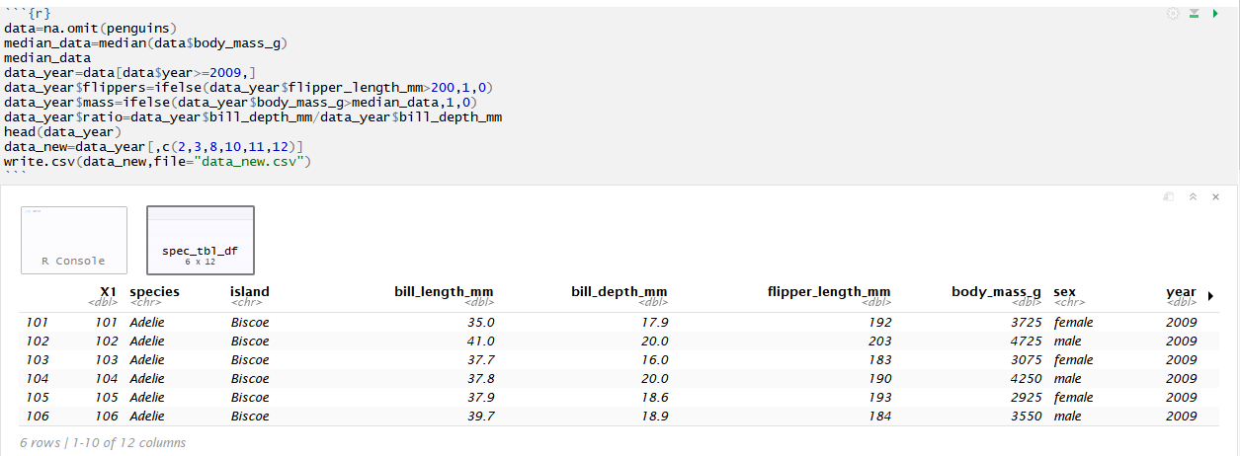Screen dimensions: 1240x456
Task: Click the ```{r} chunk header line
Action: (x=28, y=14)
